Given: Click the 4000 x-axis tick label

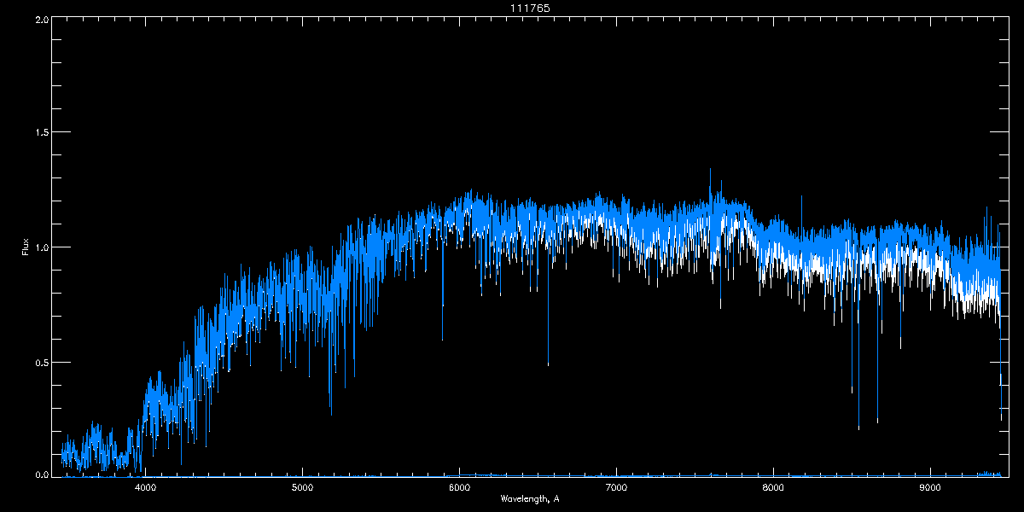Looking at the screenshot, I should click(145, 487).
